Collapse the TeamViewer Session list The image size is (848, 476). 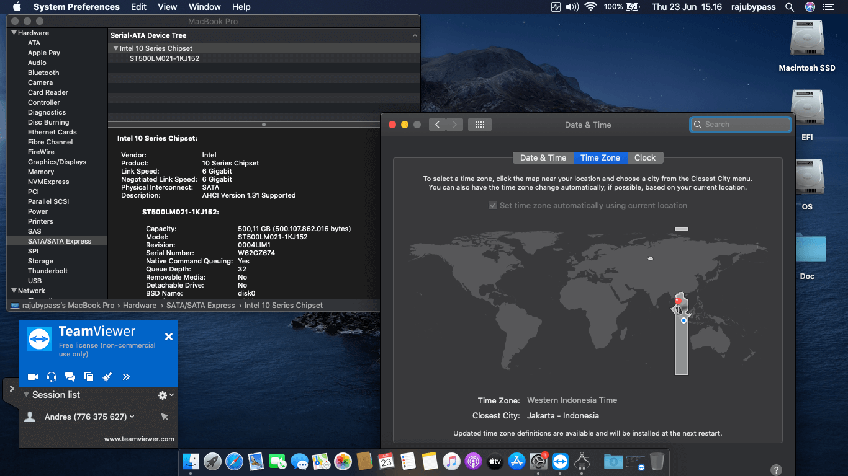pos(26,395)
